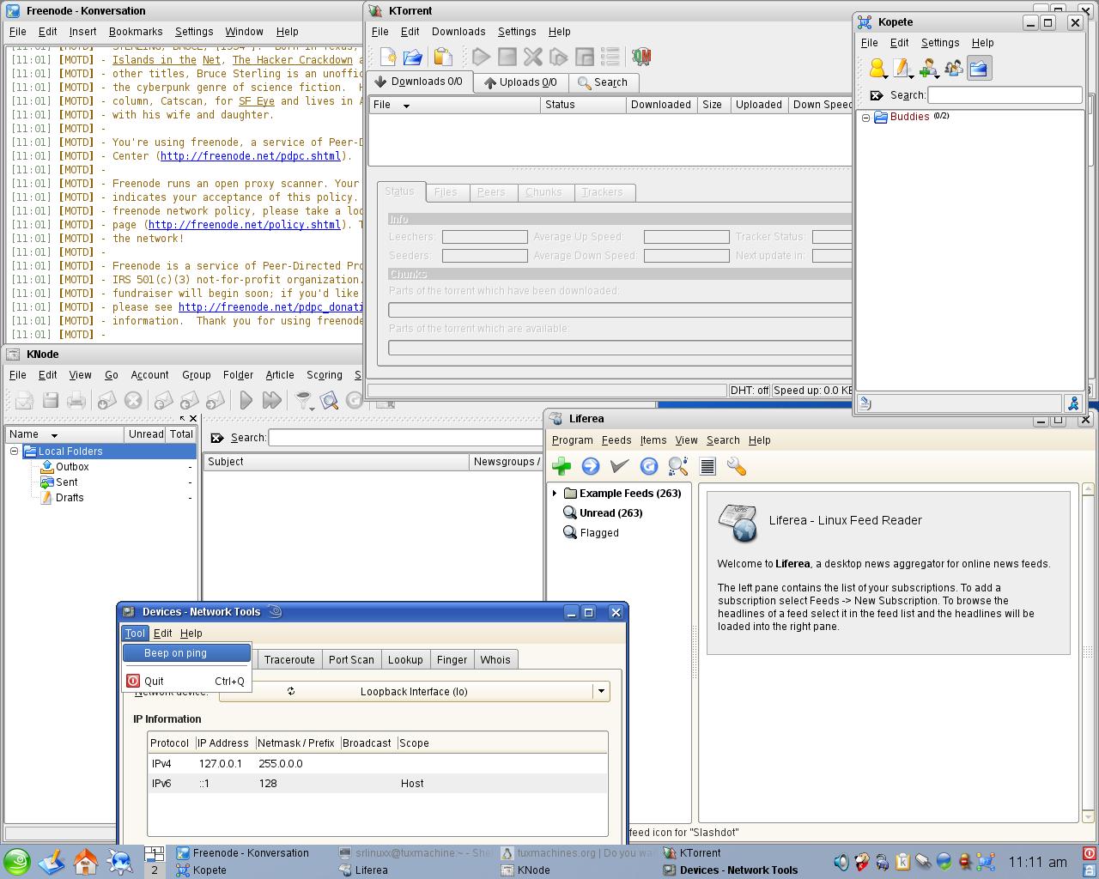Open Liferea's search feeds magnifier icon
The height and width of the screenshot is (879, 1099).
678,466
